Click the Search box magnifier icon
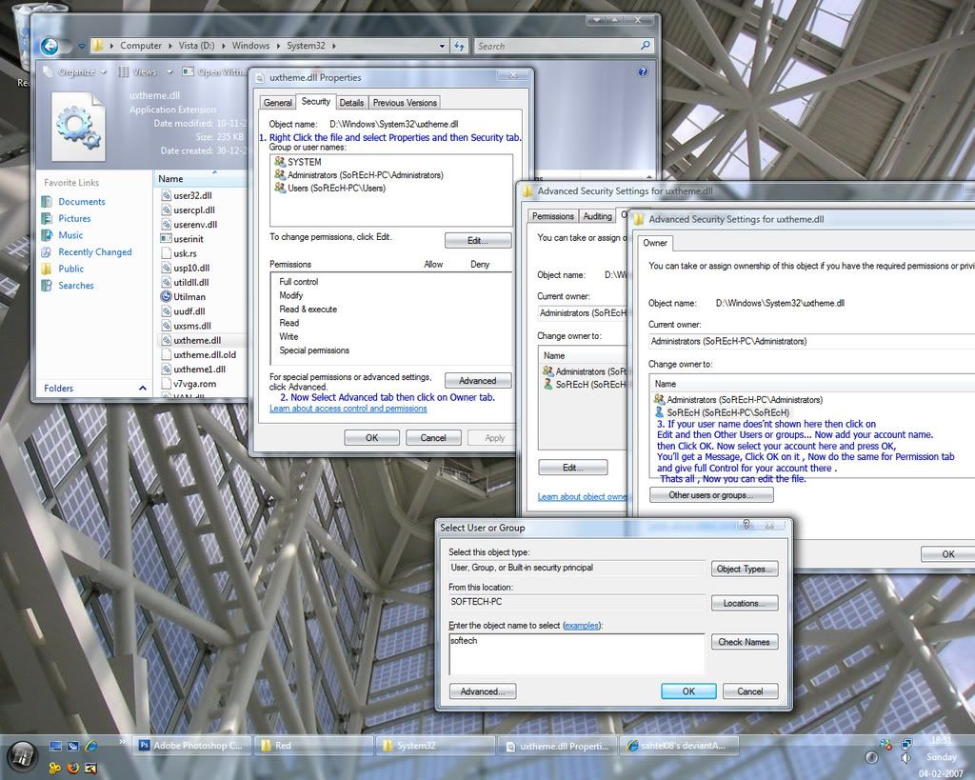The image size is (975, 780). (645, 46)
